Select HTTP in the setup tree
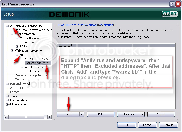Viewport: 182px width, 132px height. click(x=23, y=55)
